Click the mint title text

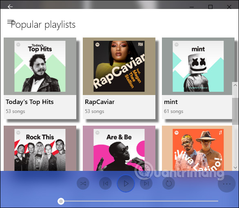[x=171, y=102]
